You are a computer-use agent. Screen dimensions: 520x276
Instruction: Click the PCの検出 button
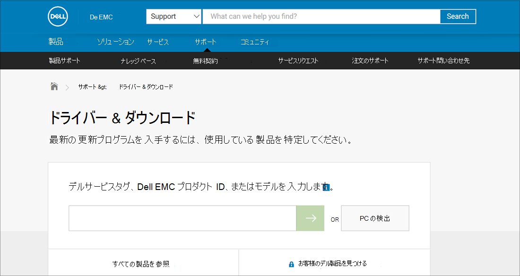375,218
